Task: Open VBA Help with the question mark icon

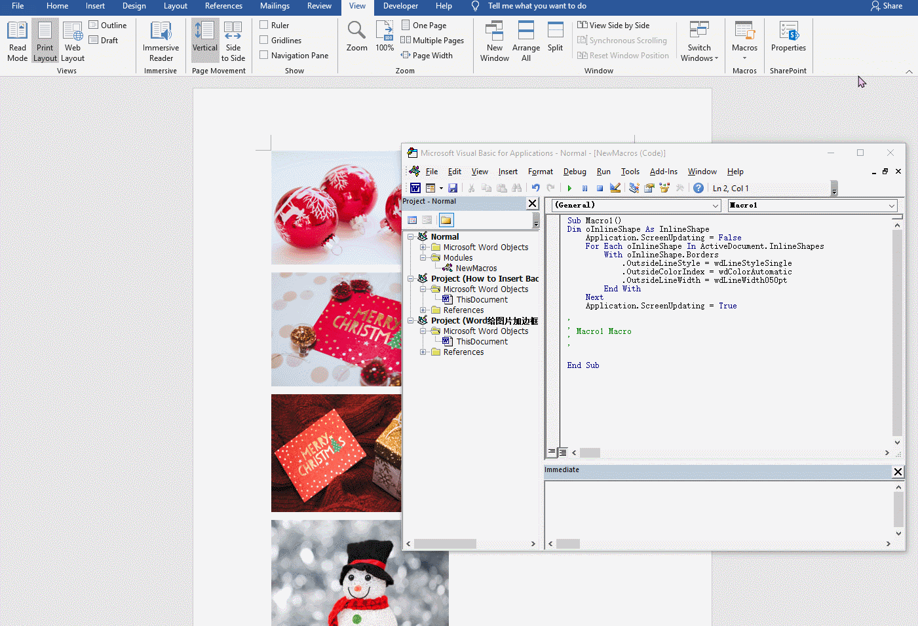Action: coord(698,188)
